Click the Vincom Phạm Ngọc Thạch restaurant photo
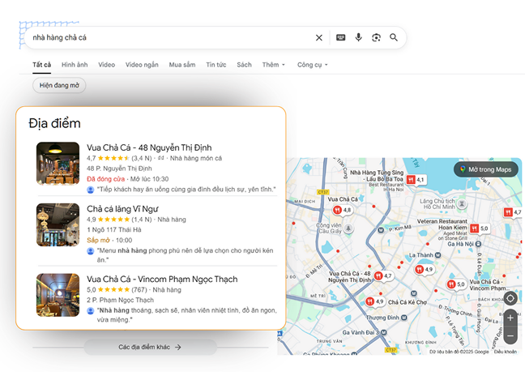 [58, 295]
